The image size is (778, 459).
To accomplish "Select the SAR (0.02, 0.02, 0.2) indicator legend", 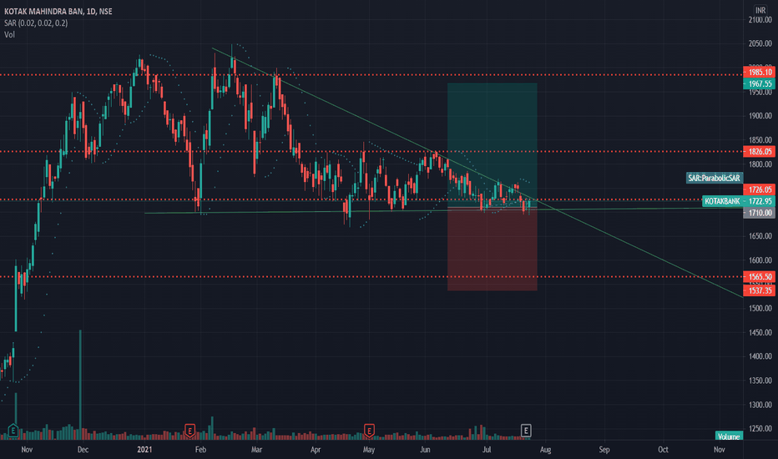I will 36,23.
